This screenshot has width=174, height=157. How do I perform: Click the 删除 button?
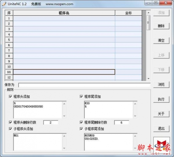161,26
